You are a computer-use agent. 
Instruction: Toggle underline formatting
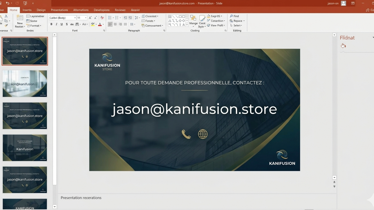[62, 24]
